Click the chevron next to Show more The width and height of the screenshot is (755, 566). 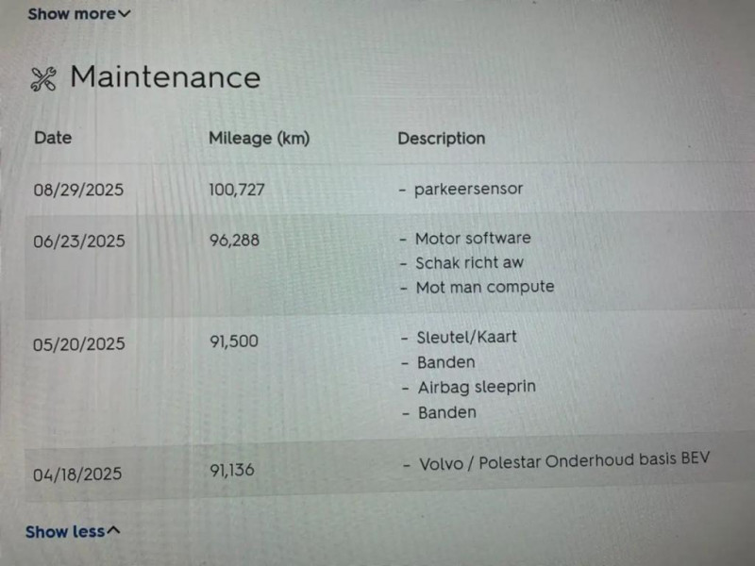click(126, 14)
